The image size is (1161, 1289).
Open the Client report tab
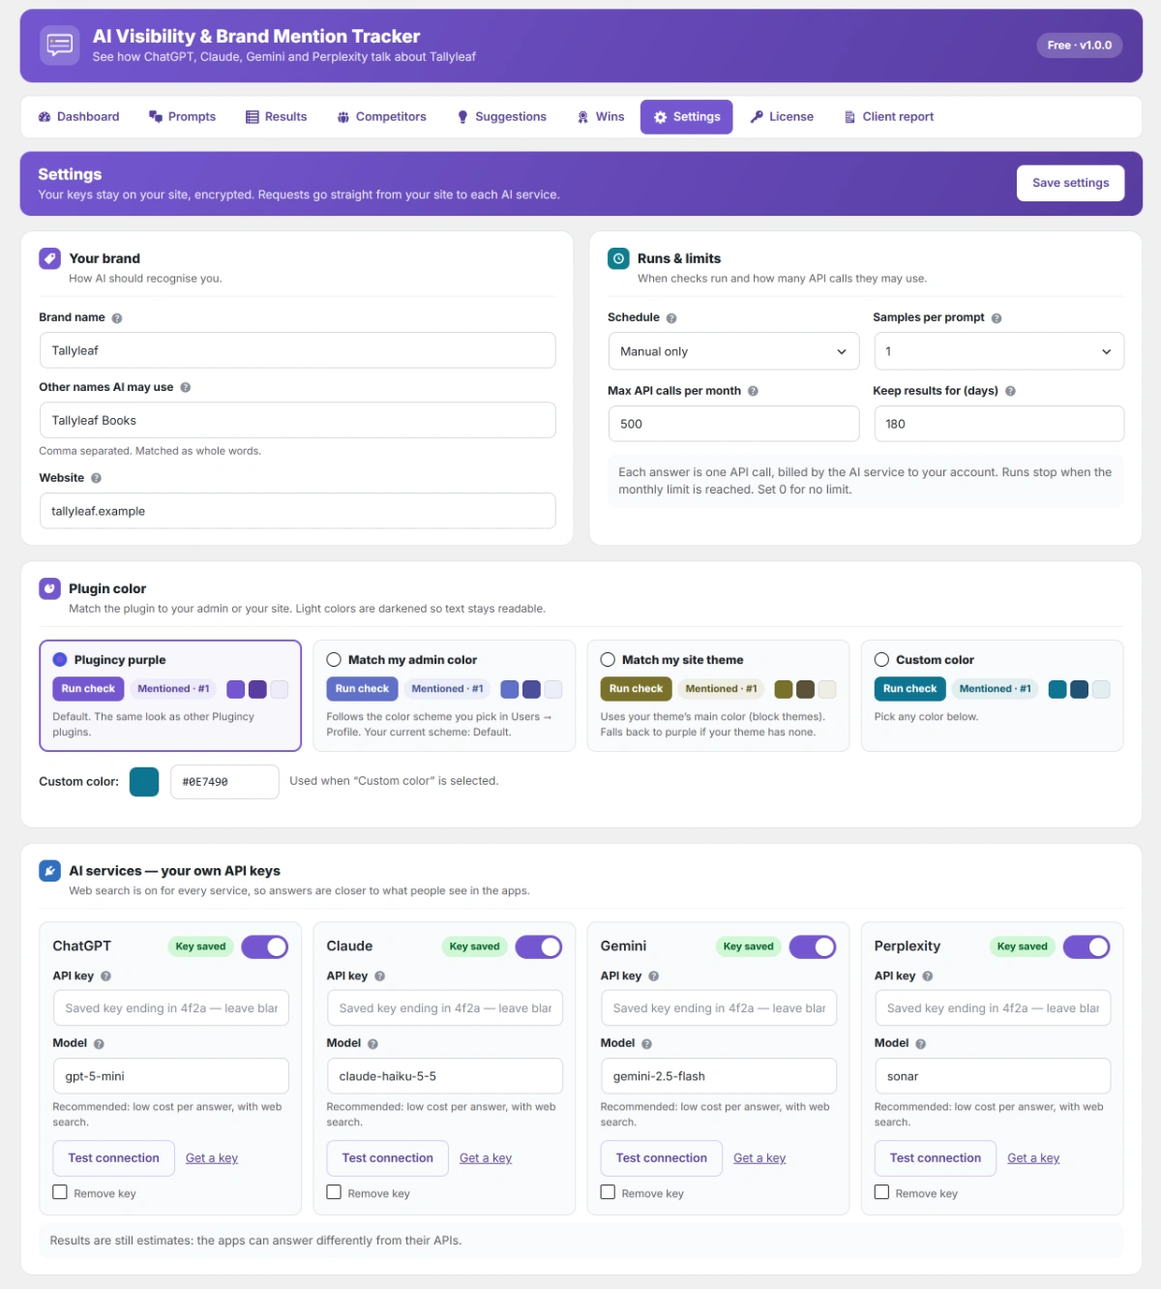[889, 117]
